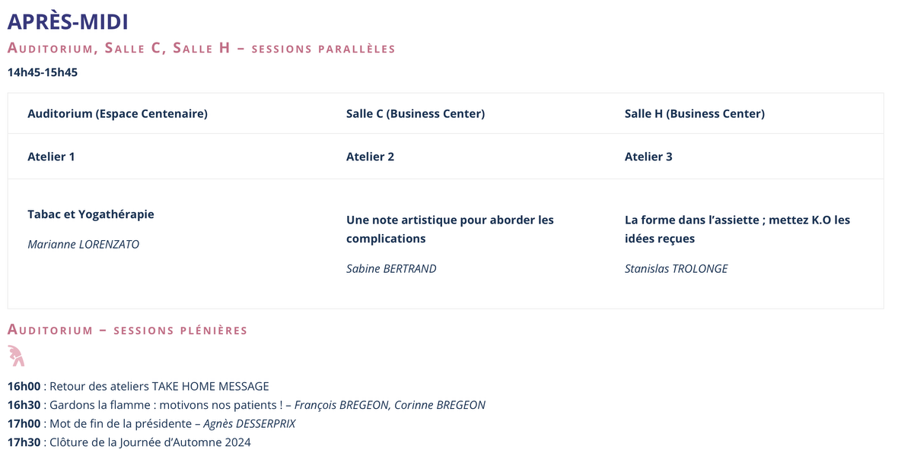Screen dimensions: 898x456
Task: Click speaker name Marianne LORENZATO
Action: (x=84, y=245)
